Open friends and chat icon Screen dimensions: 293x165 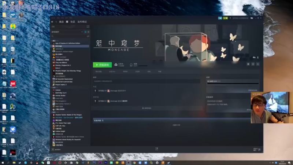coord(259,150)
